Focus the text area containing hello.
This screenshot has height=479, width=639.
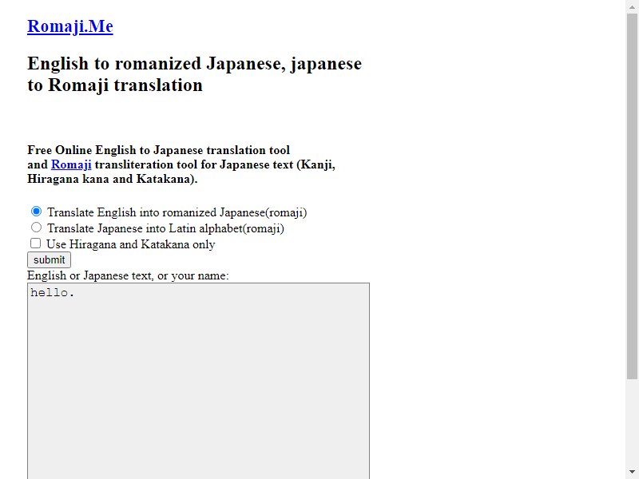click(198, 381)
